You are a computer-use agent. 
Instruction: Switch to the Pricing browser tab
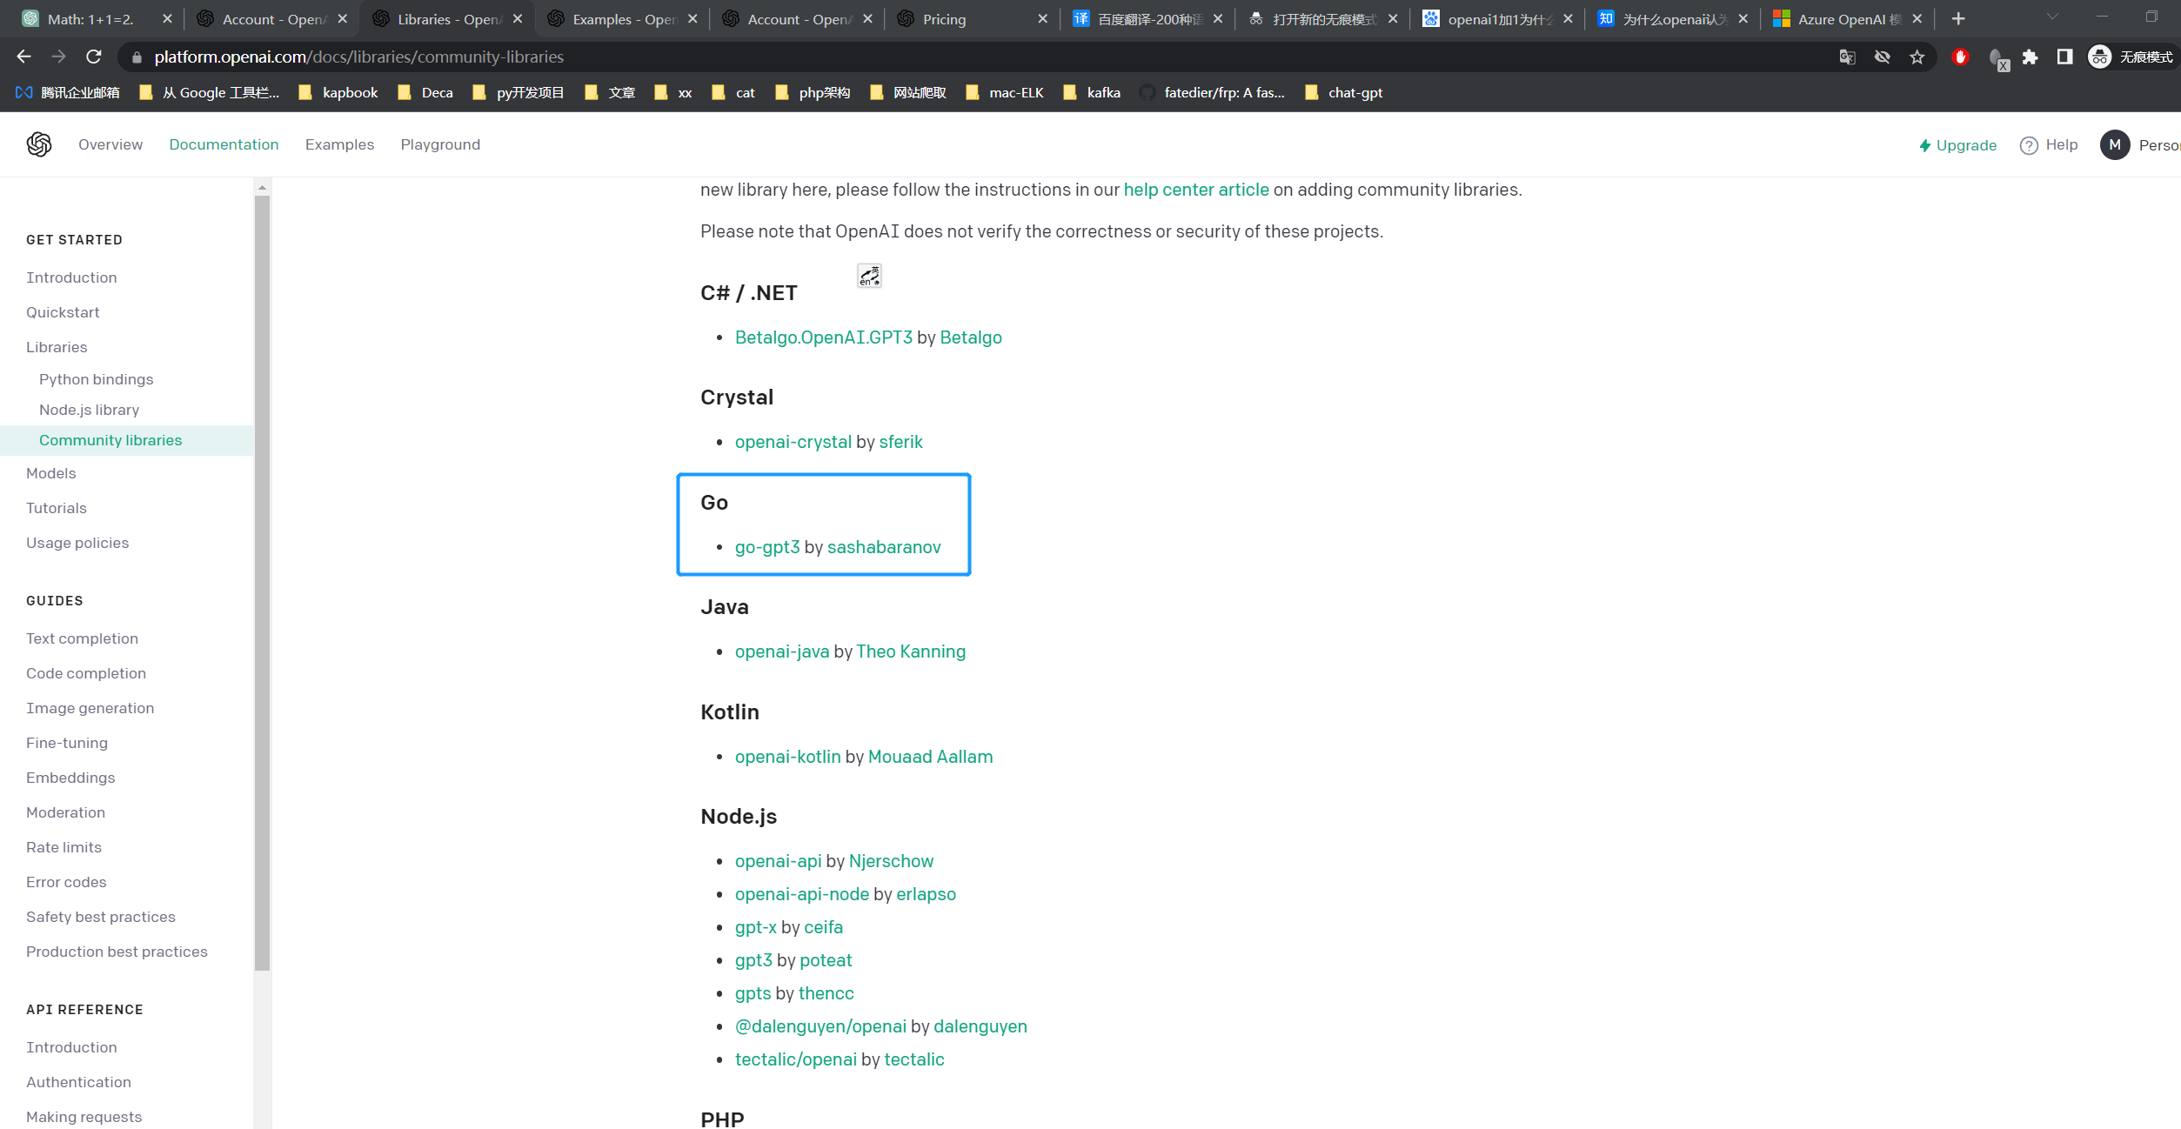click(972, 19)
